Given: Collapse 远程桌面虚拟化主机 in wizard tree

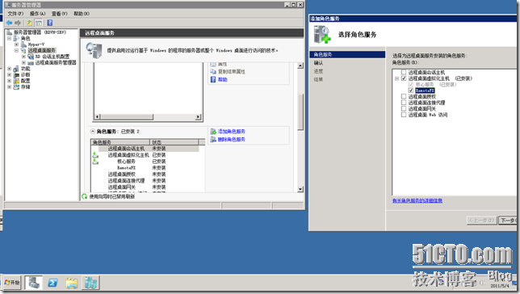Looking at the screenshot, I should [396, 78].
